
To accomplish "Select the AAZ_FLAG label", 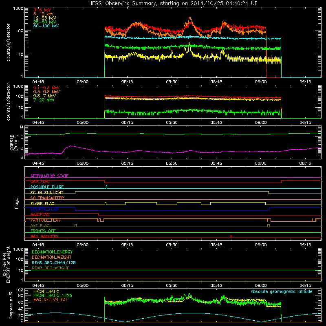I will 40,225.
